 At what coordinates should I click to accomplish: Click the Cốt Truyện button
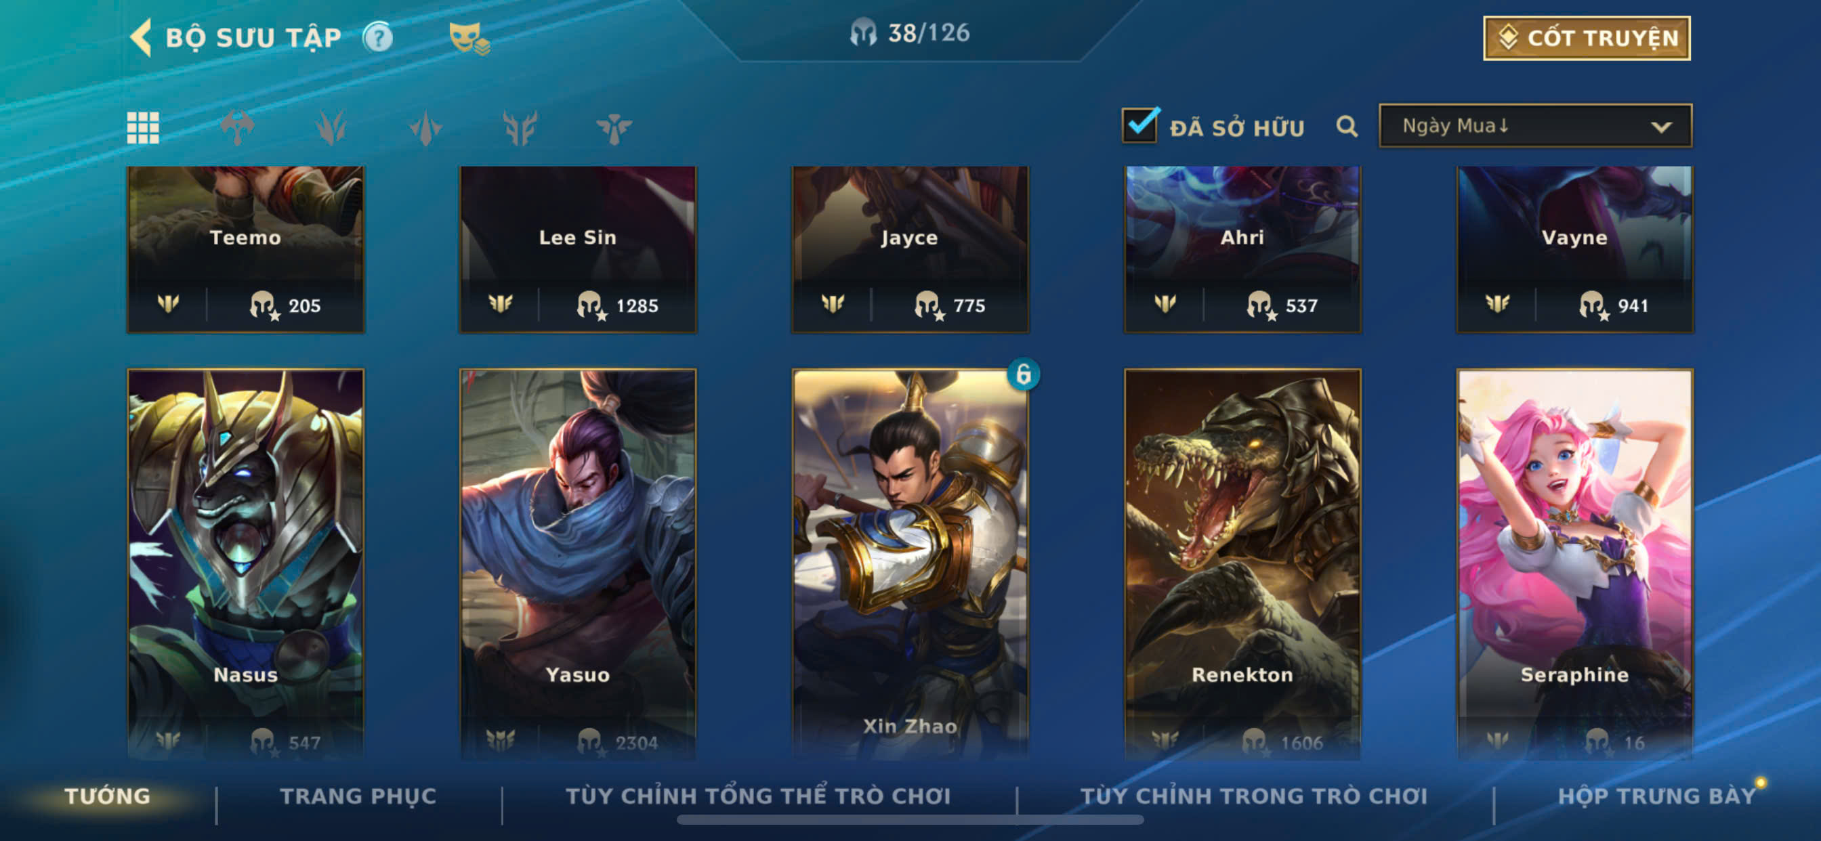1587,38
